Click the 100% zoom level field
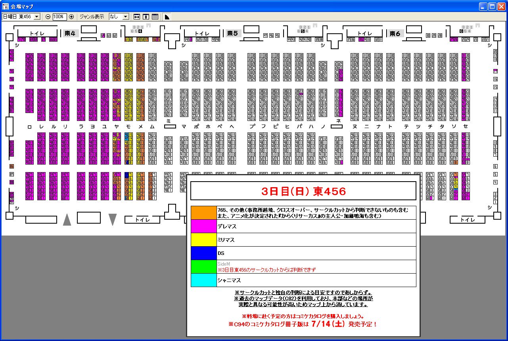This screenshot has height=341, width=508. point(59,17)
